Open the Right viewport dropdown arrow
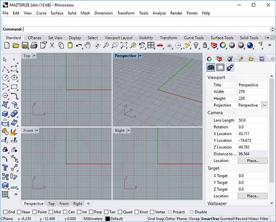The image size is (276, 222). [129, 130]
